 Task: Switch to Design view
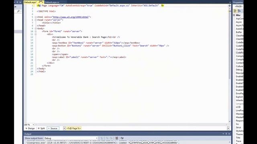coord(30,128)
